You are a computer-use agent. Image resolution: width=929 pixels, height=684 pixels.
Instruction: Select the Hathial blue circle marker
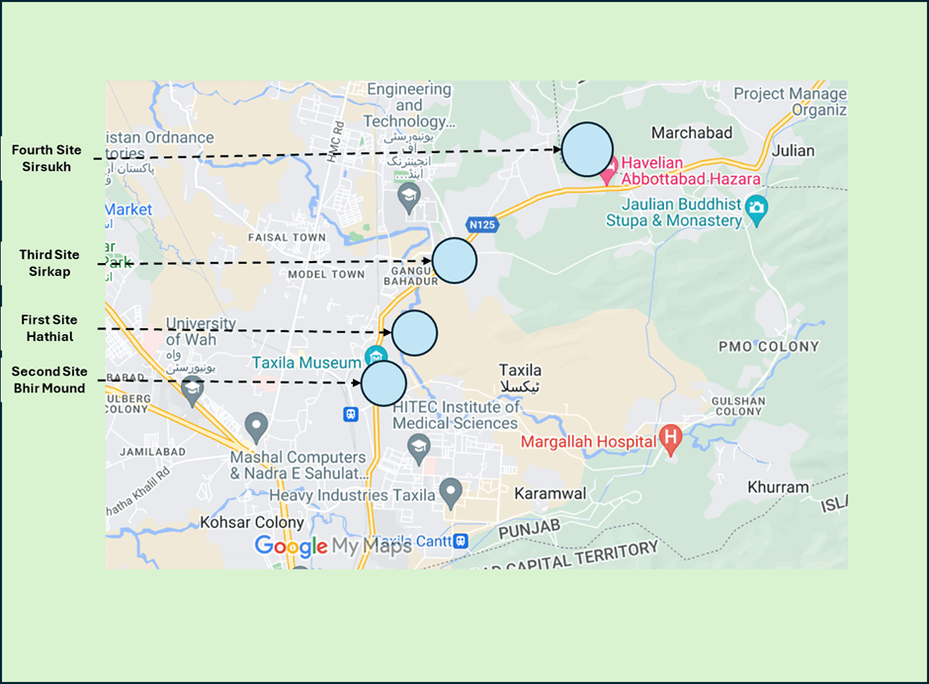[414, 332]
